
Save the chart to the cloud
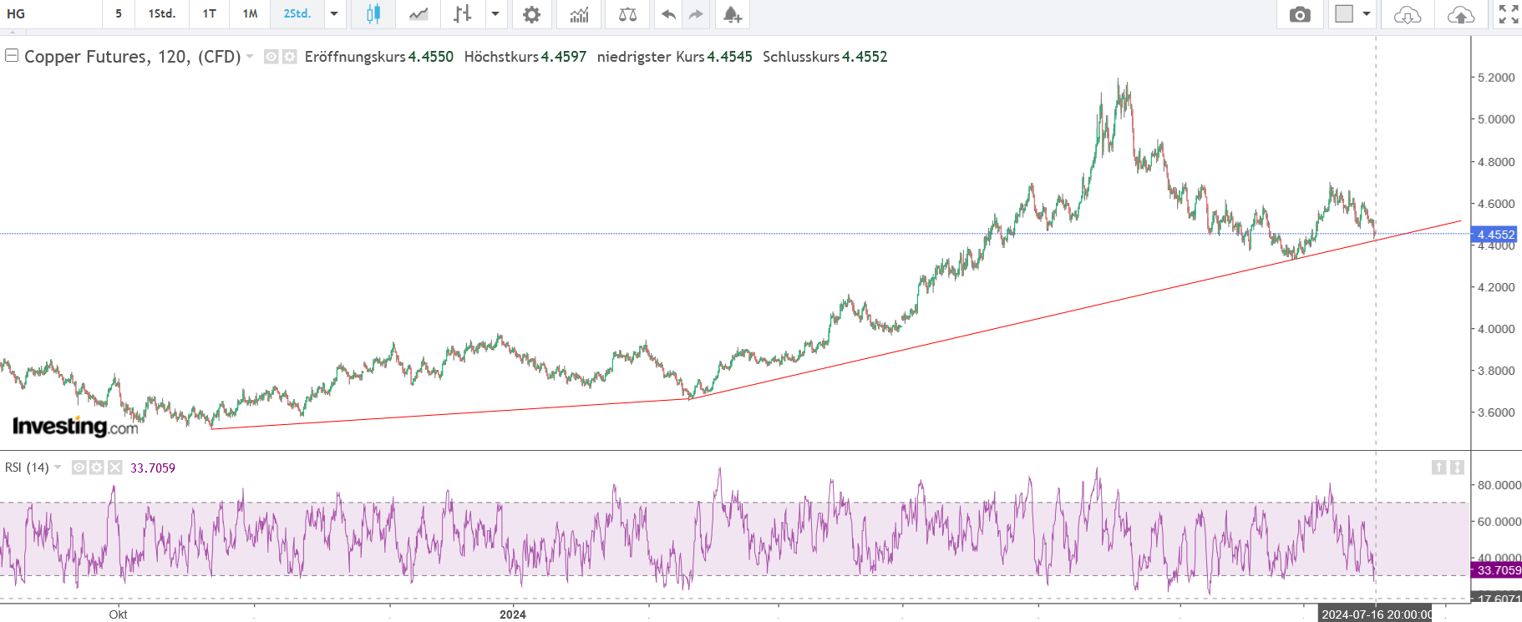click(1461, 14)
